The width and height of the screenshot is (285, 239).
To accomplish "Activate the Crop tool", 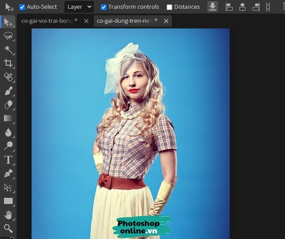I will (x=8, y=63).
